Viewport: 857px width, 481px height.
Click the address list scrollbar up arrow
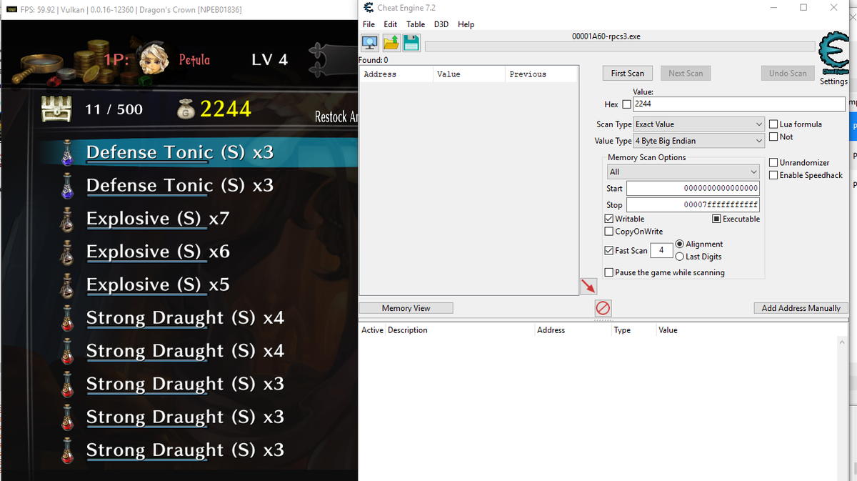[843, 343]
